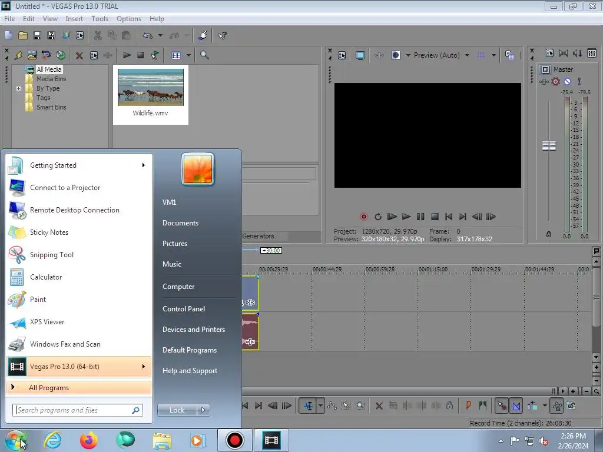Open Project Properties from the main toolbar
Image resolution: width=603 pixels, height=452 pixels.
click(x=79, y=35)
